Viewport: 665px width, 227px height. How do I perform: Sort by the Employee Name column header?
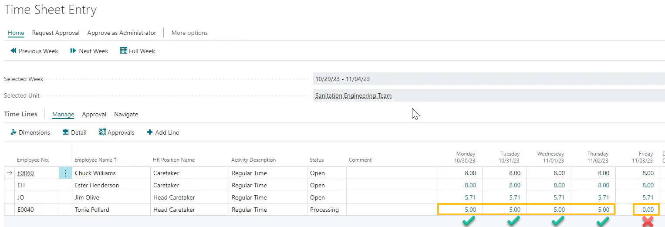(x=93, y=160)
